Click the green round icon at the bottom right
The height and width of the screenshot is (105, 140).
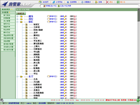[x=138, y=100]
